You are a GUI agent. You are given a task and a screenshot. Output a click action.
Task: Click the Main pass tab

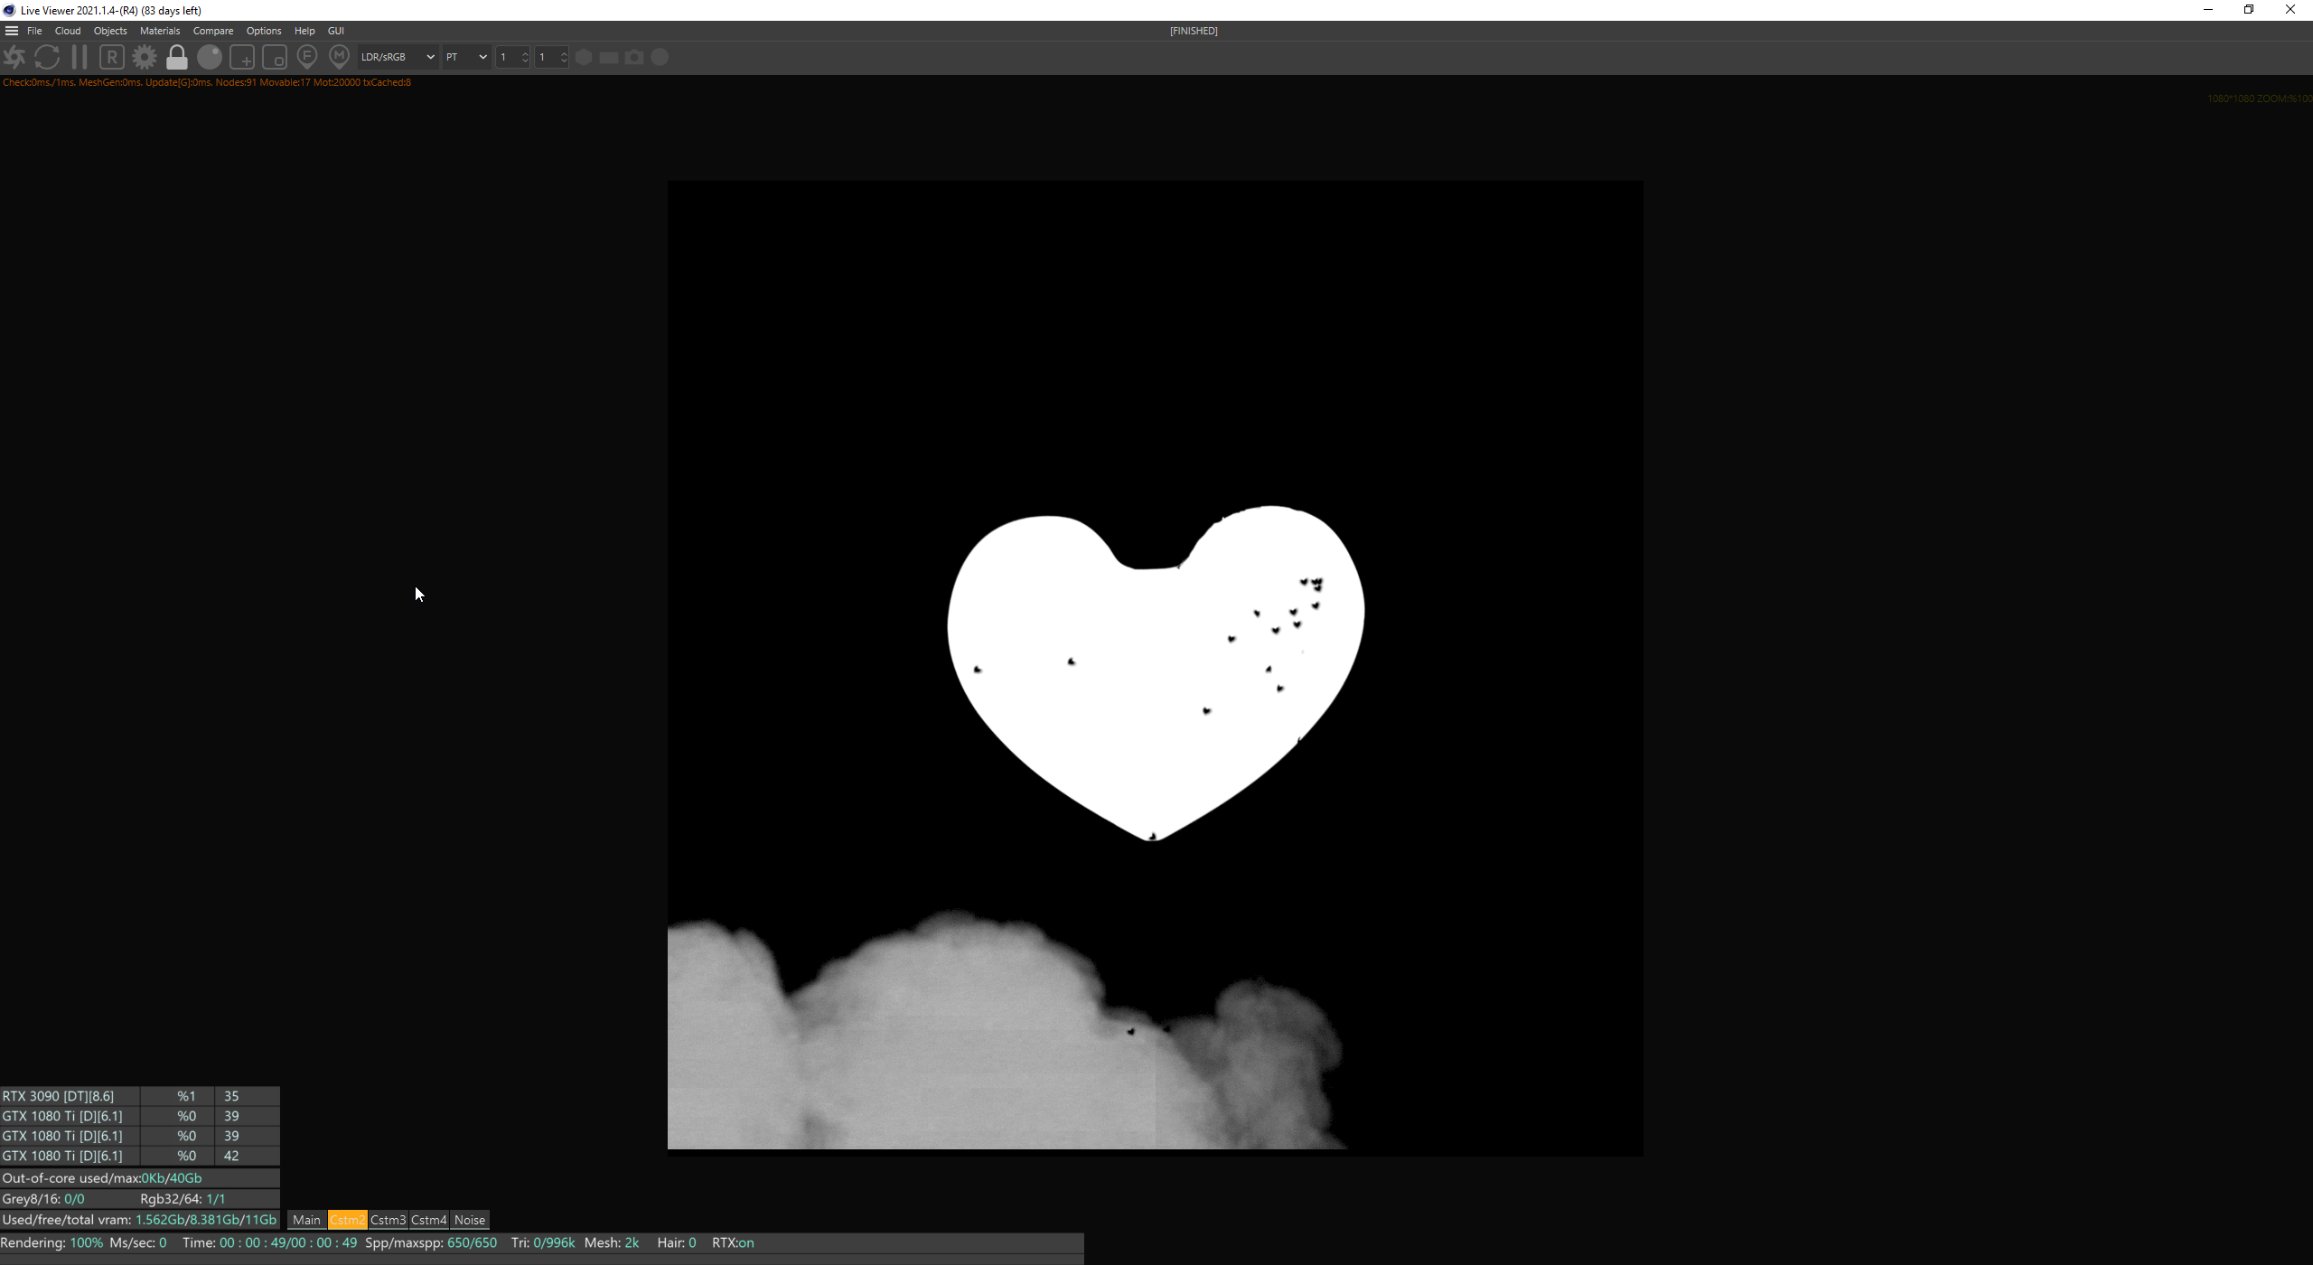coord(306,1221)
